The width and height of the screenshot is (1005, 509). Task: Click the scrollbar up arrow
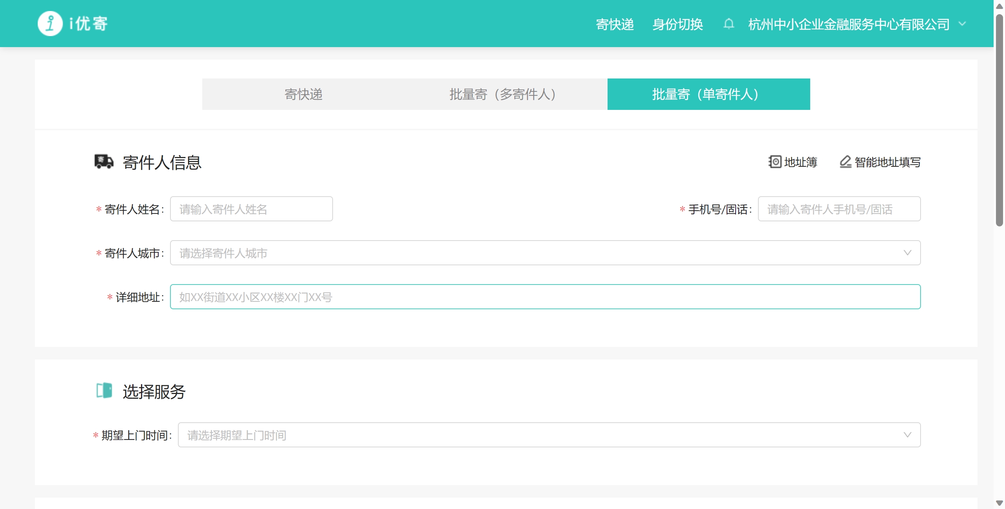[x=1000, y=6]
